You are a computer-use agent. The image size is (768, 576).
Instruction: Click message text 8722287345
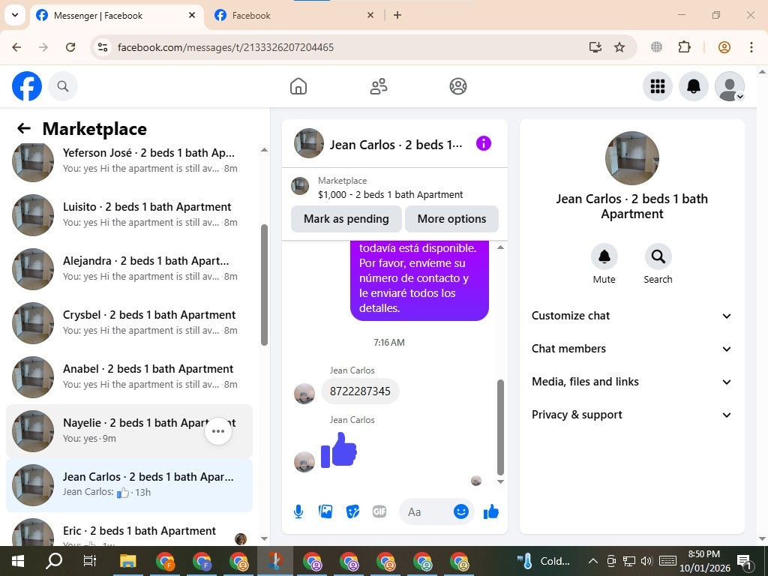point(360,391)
